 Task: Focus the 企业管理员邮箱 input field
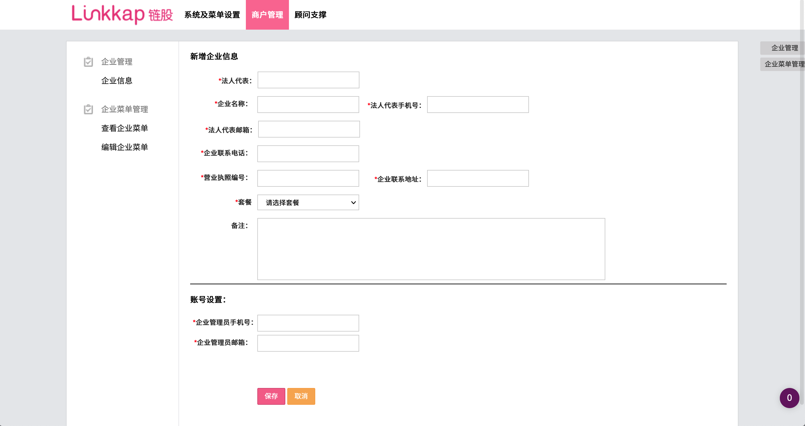click(308, 343)
